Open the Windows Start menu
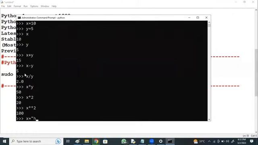The height and width of the screenshot is (145, 258). point(4,141)
